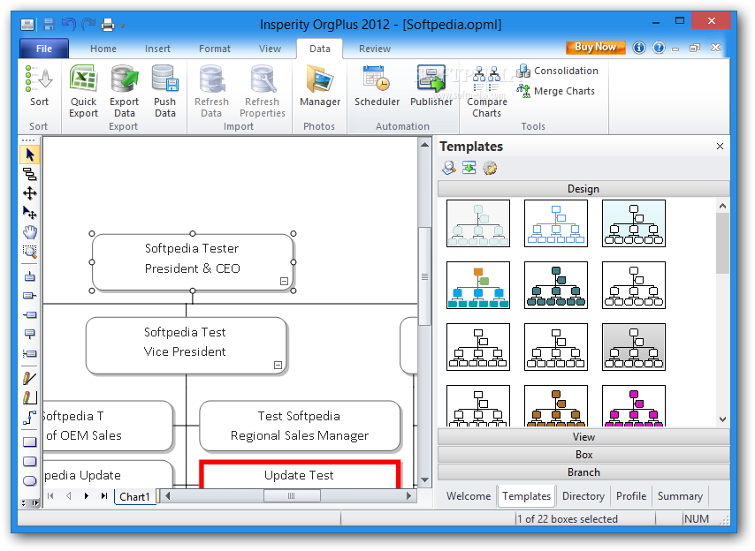
Task: Click the Help question mark icon
Action: pos(659,48)
